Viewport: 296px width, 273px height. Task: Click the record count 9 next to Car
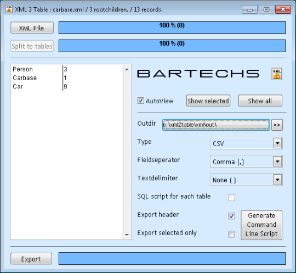tap(66, 86)
